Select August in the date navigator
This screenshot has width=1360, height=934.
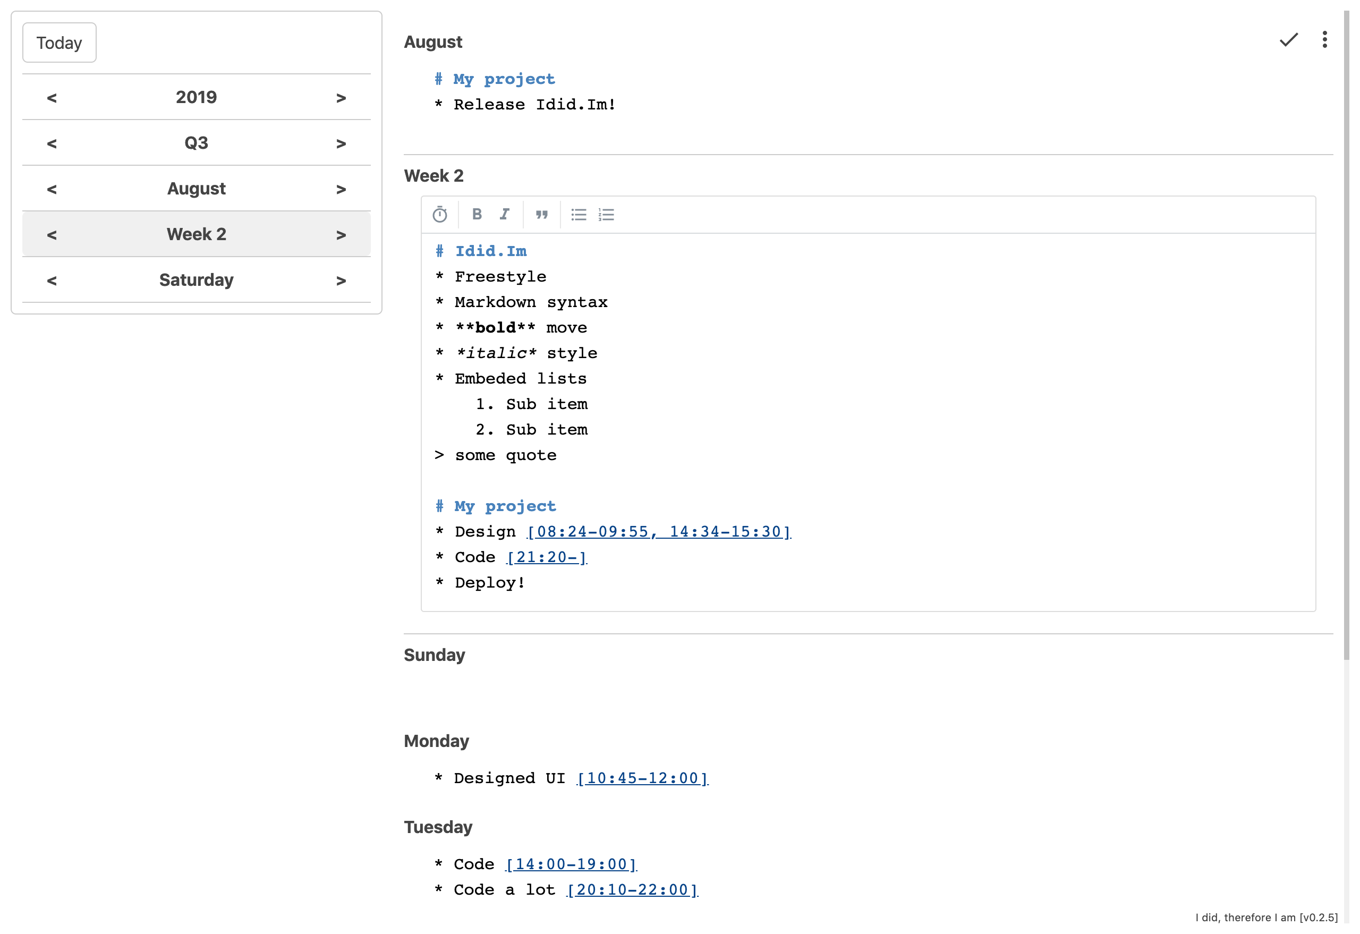click(196, 189)
